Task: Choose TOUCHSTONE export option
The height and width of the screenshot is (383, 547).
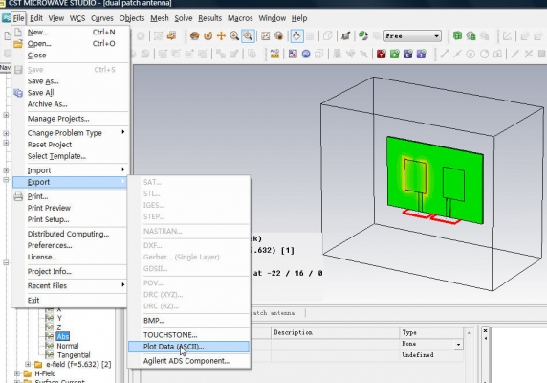Action: [x=188, y=335]
